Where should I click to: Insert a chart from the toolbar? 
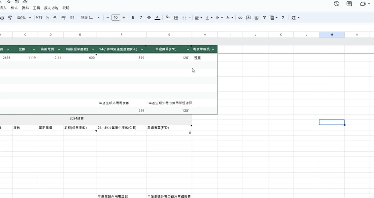pyautogui.click(x=256, y=18)
